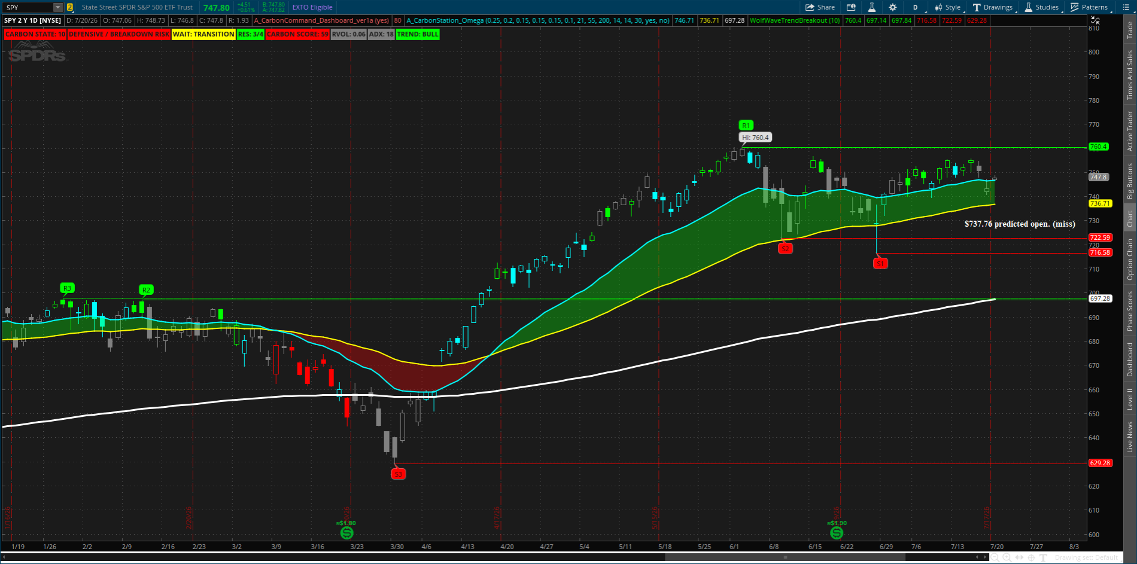Click the TREND: BULL label

click(418, 34)
